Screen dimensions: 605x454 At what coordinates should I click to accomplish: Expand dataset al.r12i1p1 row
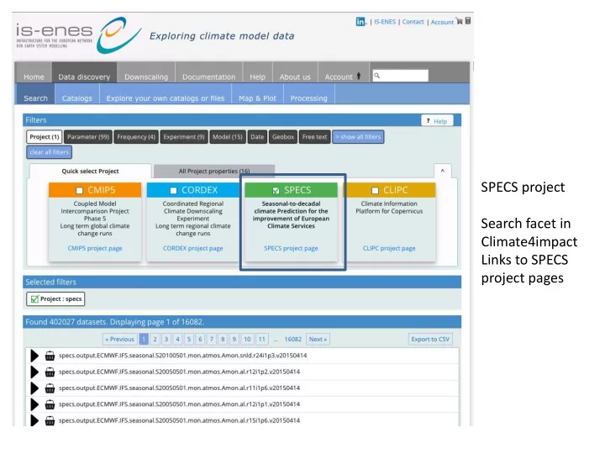click(x=34, y=404)
